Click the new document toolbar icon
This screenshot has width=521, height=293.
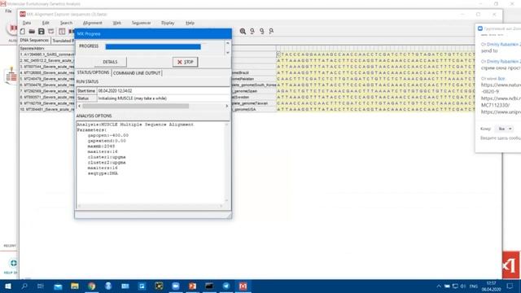pyautogui.click(x=23, y=31)
